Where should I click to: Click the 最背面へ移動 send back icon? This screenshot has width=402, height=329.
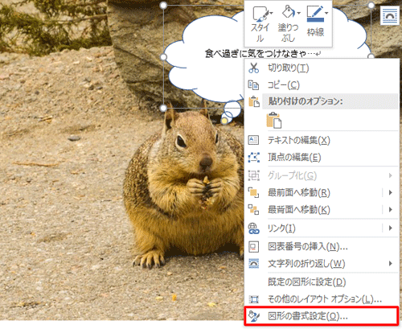(253, 209)
